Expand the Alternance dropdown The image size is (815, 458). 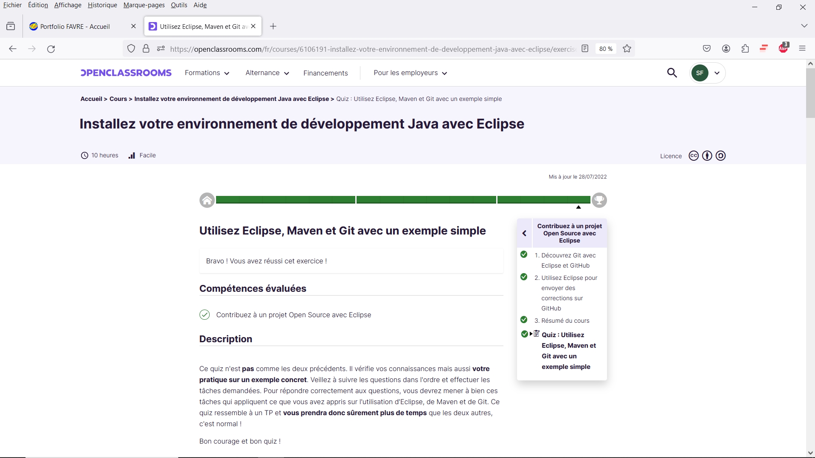(x=267, y=73)
